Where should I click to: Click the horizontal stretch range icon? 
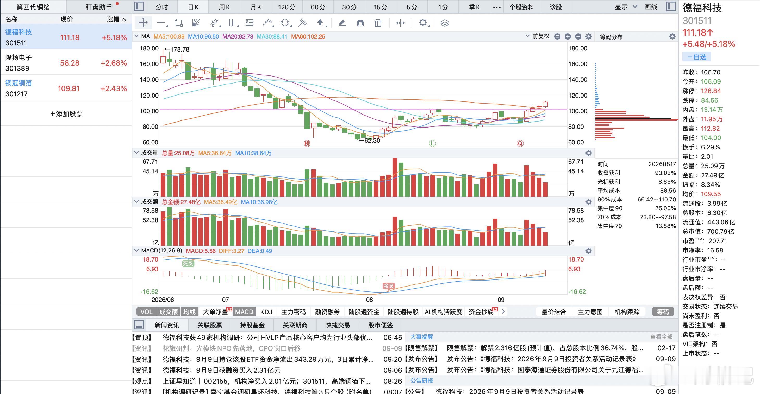[x=400, y=23]
